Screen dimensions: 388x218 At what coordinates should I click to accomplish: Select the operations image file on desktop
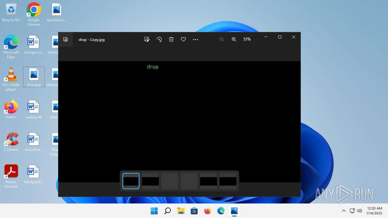57,13
